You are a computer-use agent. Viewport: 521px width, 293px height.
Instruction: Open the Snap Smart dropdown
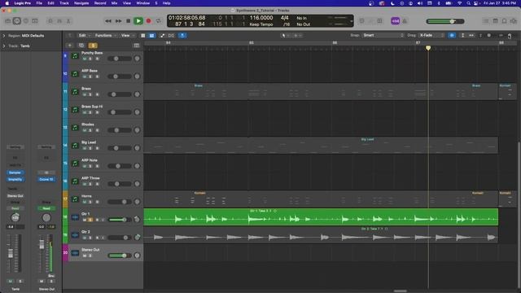(383, 35)
